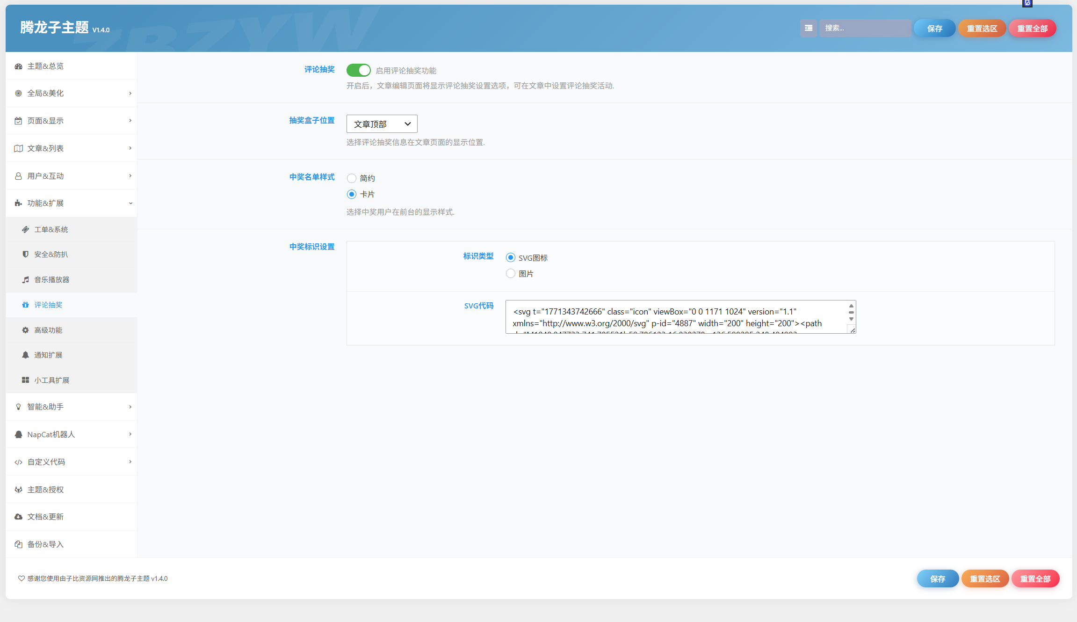The height and width of the screenshot is (622, 1077).
Task: Click the puzzle icon beside 功能&扩展
Action: pos(18,203)
